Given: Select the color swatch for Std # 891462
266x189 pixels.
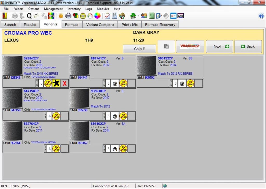Looking at the screenshot, I should (79, 131).
